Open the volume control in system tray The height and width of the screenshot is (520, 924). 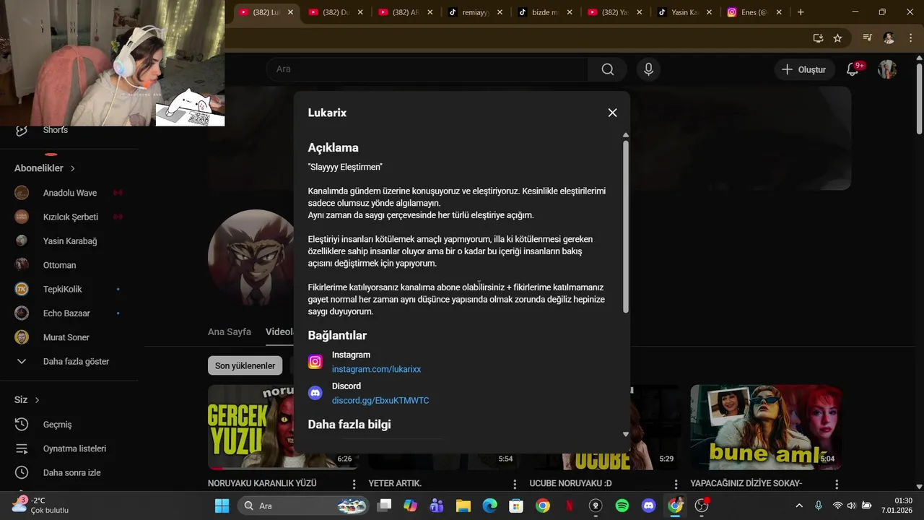tap(851, 506)
